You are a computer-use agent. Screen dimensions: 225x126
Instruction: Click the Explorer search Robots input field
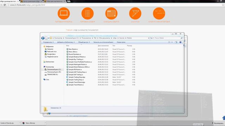click(x=167, y=38)
